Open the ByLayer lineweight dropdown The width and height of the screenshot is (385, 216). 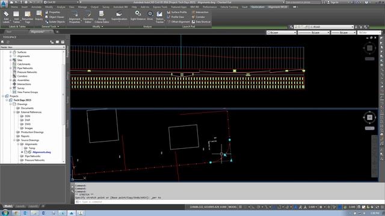click(343, 32)
